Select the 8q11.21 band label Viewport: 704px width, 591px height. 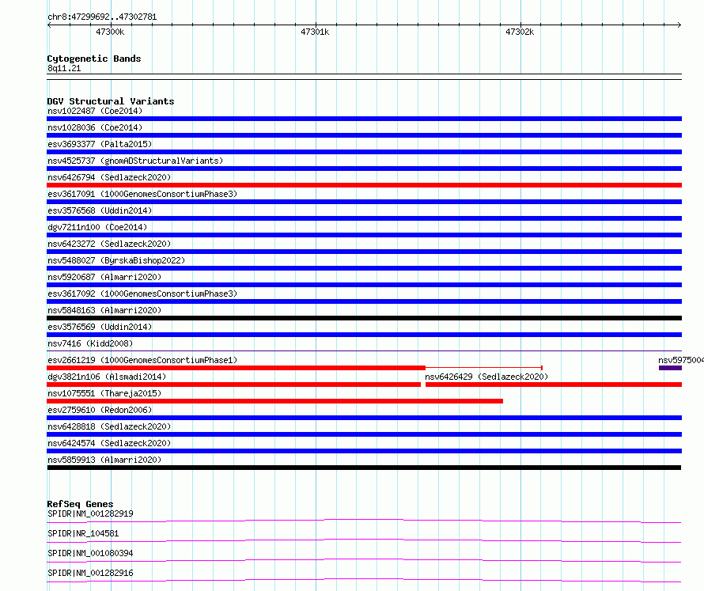pyautogui.click(x=64, y=68)
